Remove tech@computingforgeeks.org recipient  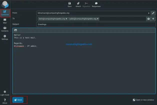pyautogui.click(x=66, y=19)
